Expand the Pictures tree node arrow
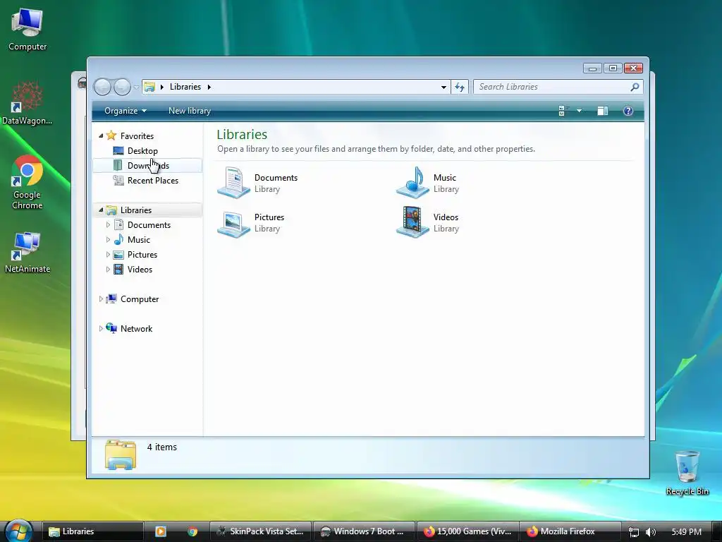Image resolution: width=722 pixels, height=542 pixels. [x=108, y=254]
